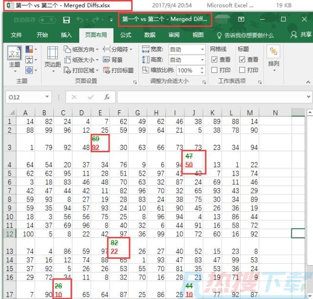Open the 排列 arrange dropdown
Viewport: 313px width, 299px height.
pyautogui.click(x=273, y=59)
